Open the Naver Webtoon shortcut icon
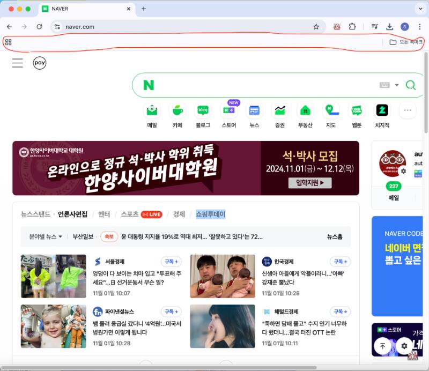429x371 pixels. coord(357,111)
